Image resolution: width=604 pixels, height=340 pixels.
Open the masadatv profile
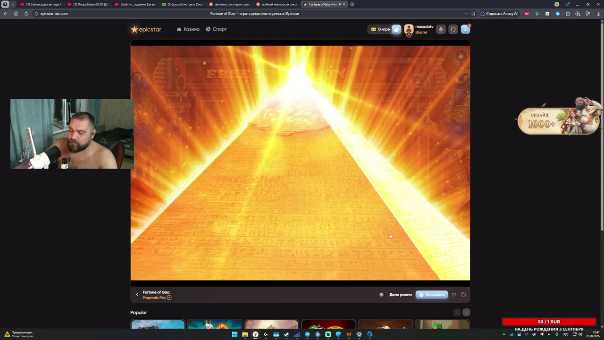coord(419,29)
